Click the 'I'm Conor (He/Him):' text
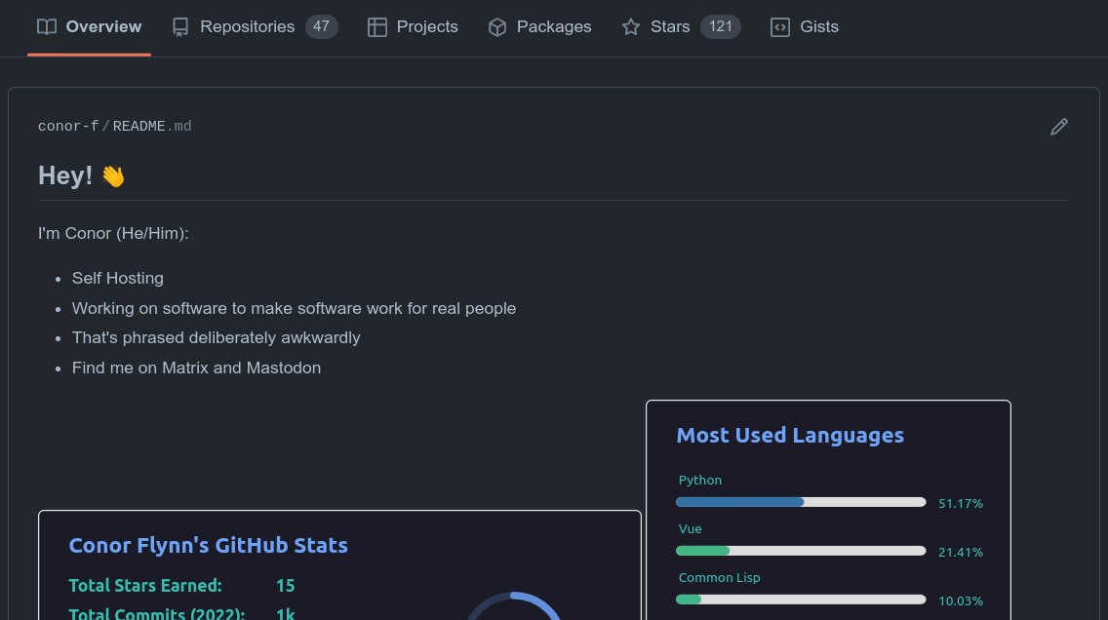 tap(113, 234)
